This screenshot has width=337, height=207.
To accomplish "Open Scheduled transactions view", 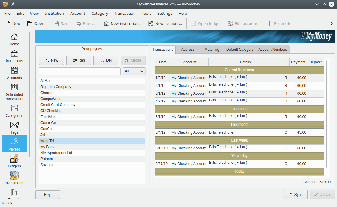I will click(14, 92).
